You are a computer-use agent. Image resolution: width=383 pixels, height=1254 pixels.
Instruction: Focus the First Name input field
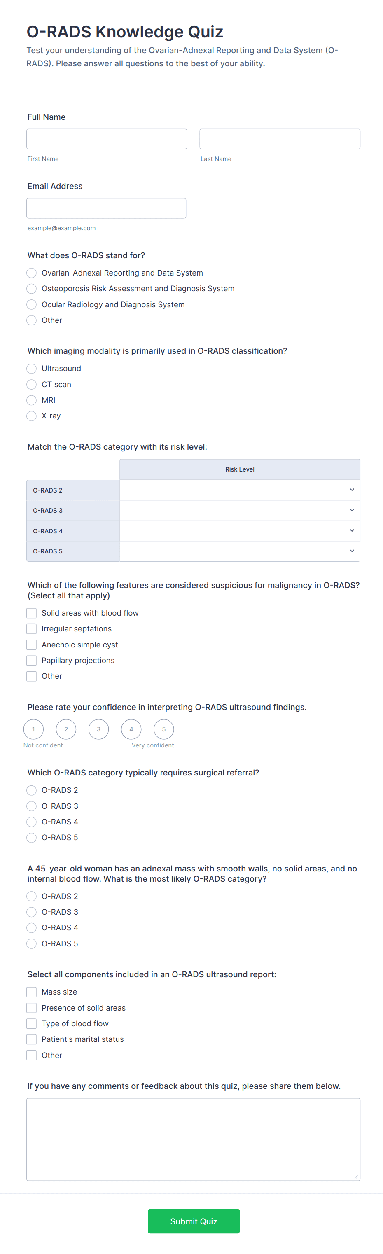pyautogui.click(x=107, y=139)
